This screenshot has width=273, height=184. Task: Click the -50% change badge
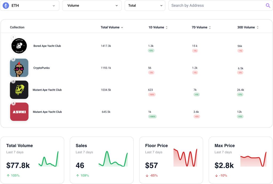point(152,95)
